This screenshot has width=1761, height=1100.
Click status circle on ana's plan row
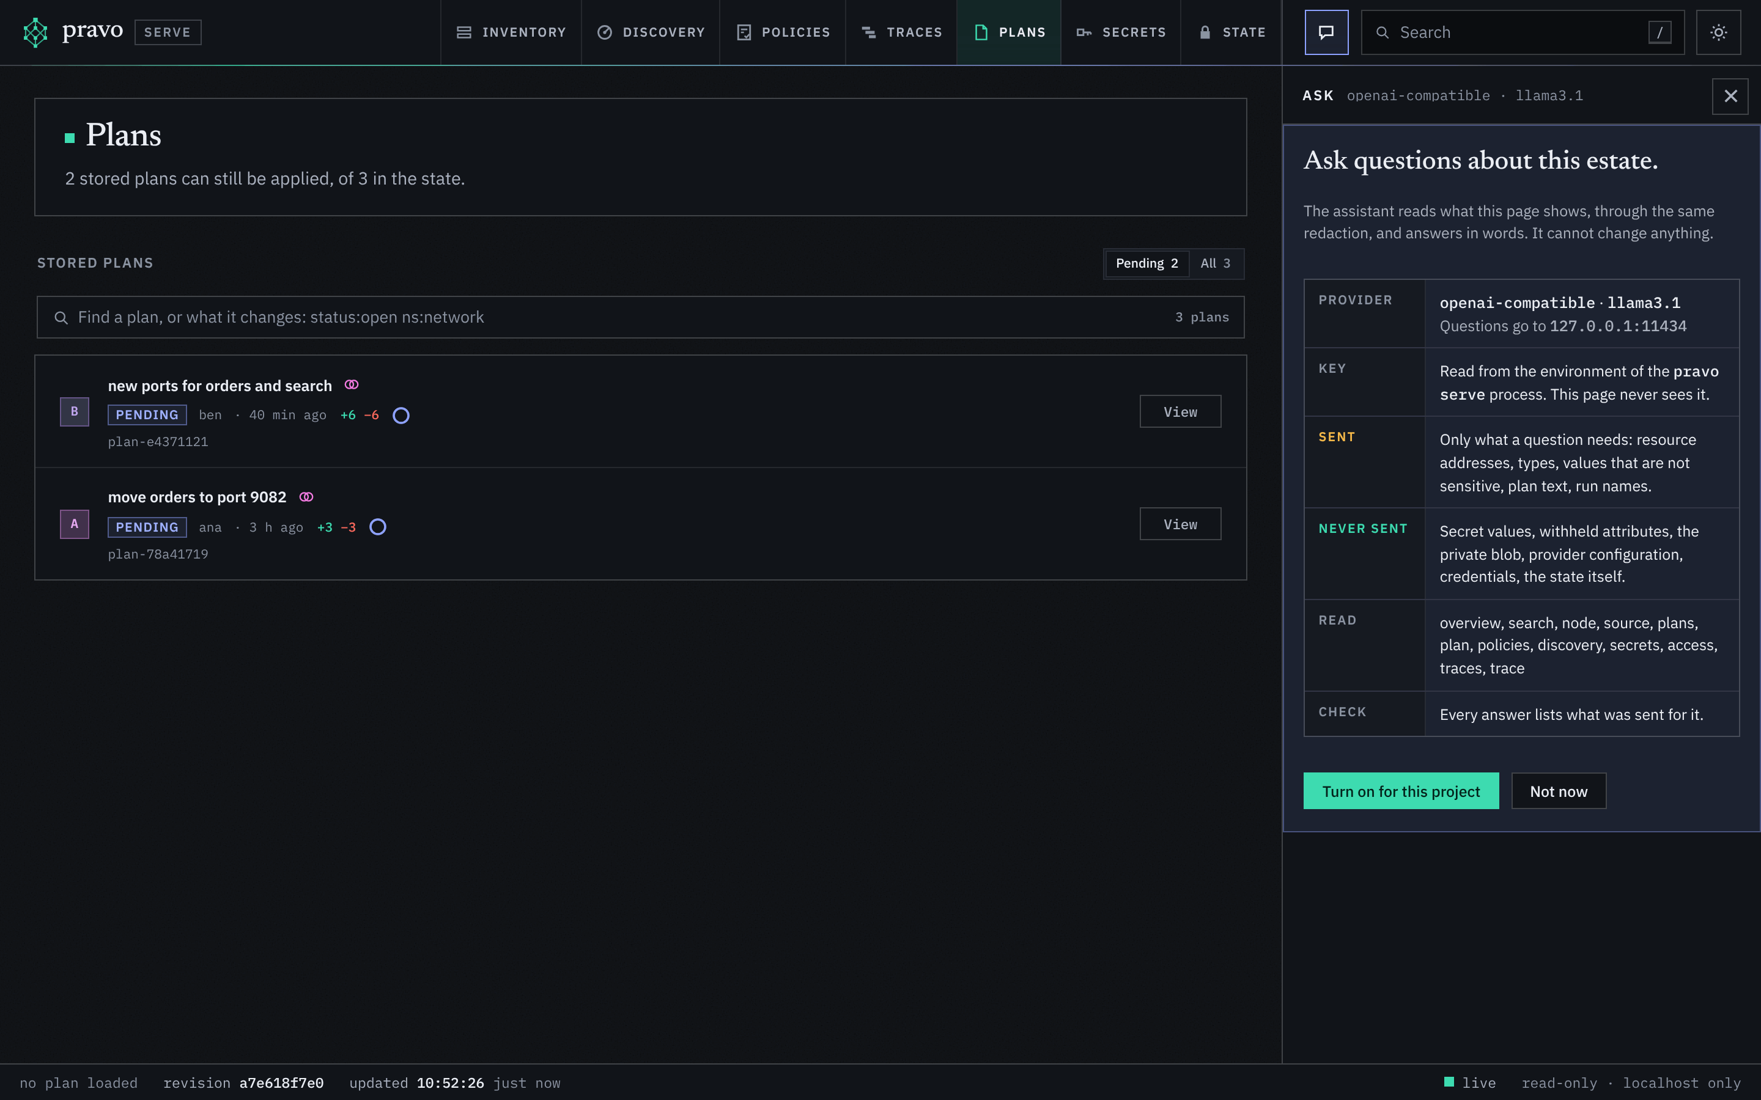point(378,527)
